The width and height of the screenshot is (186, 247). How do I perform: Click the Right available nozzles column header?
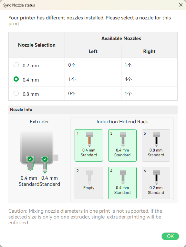tap(149, 51)
